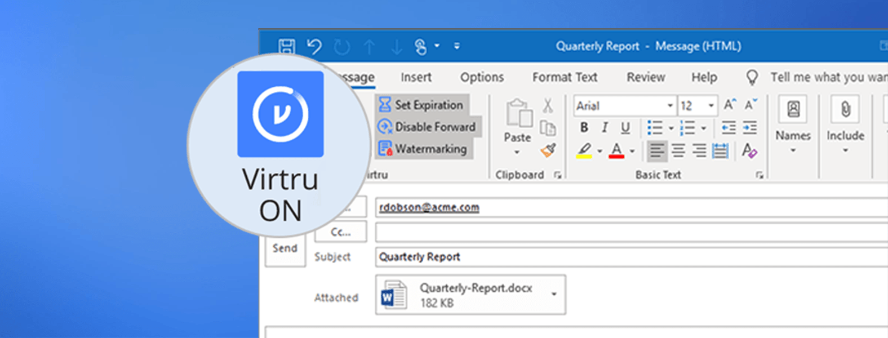Open the font size 12 dropdown
This screenshot has height=338, width=888.
(x=711, y=106)
